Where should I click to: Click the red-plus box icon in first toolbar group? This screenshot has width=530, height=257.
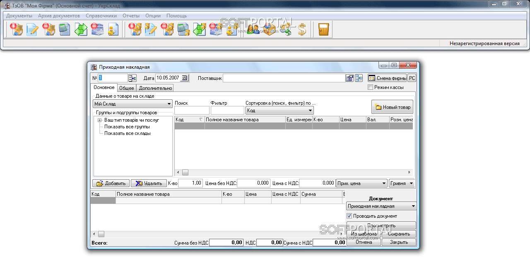click(17, 29)
